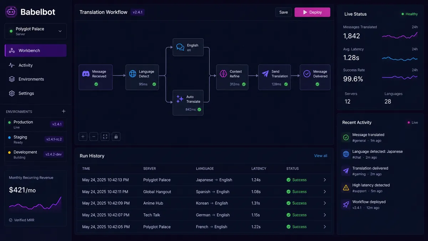Open the View all run history link
The image size is (428, 241).
tap(321, 156)
